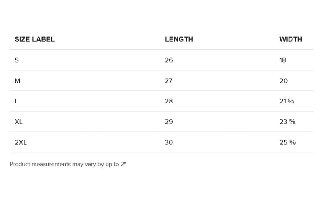
Task: Select the L size label
Action: point(16,101)
